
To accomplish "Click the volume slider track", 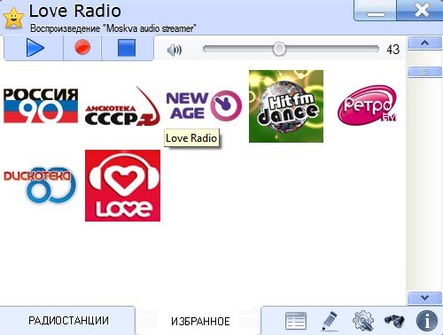I will pyautogui.click(x=291, y=49).
